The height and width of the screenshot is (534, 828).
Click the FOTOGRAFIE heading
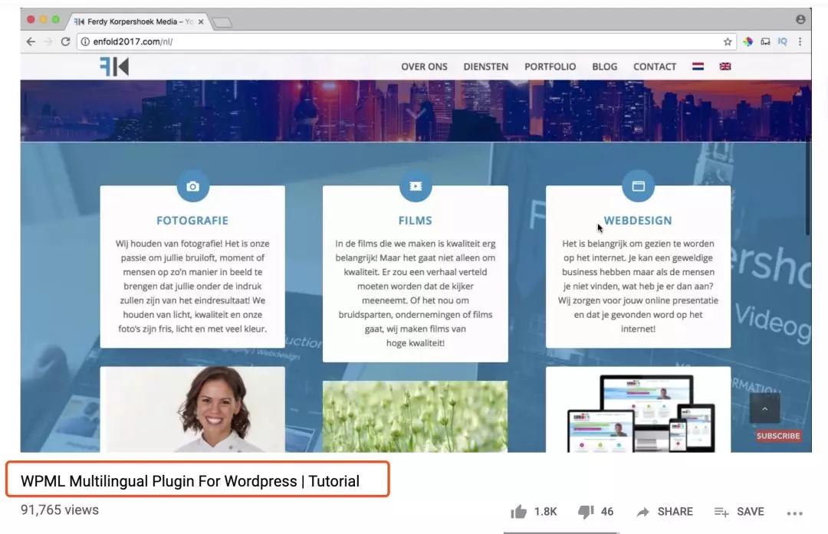pos(192,221)
